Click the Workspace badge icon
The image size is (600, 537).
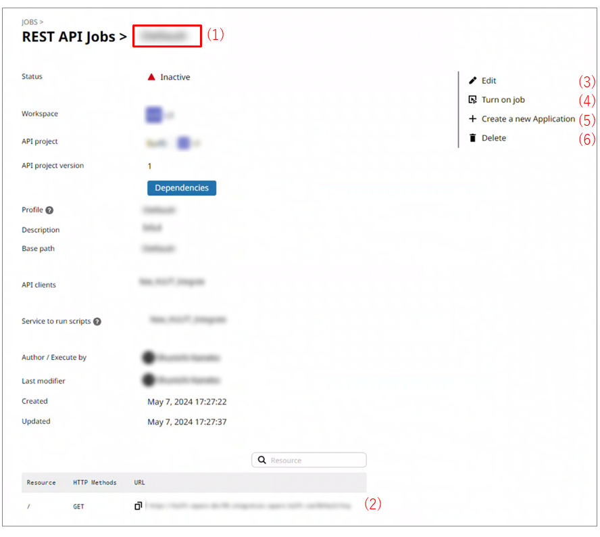[x=154, y=115]
